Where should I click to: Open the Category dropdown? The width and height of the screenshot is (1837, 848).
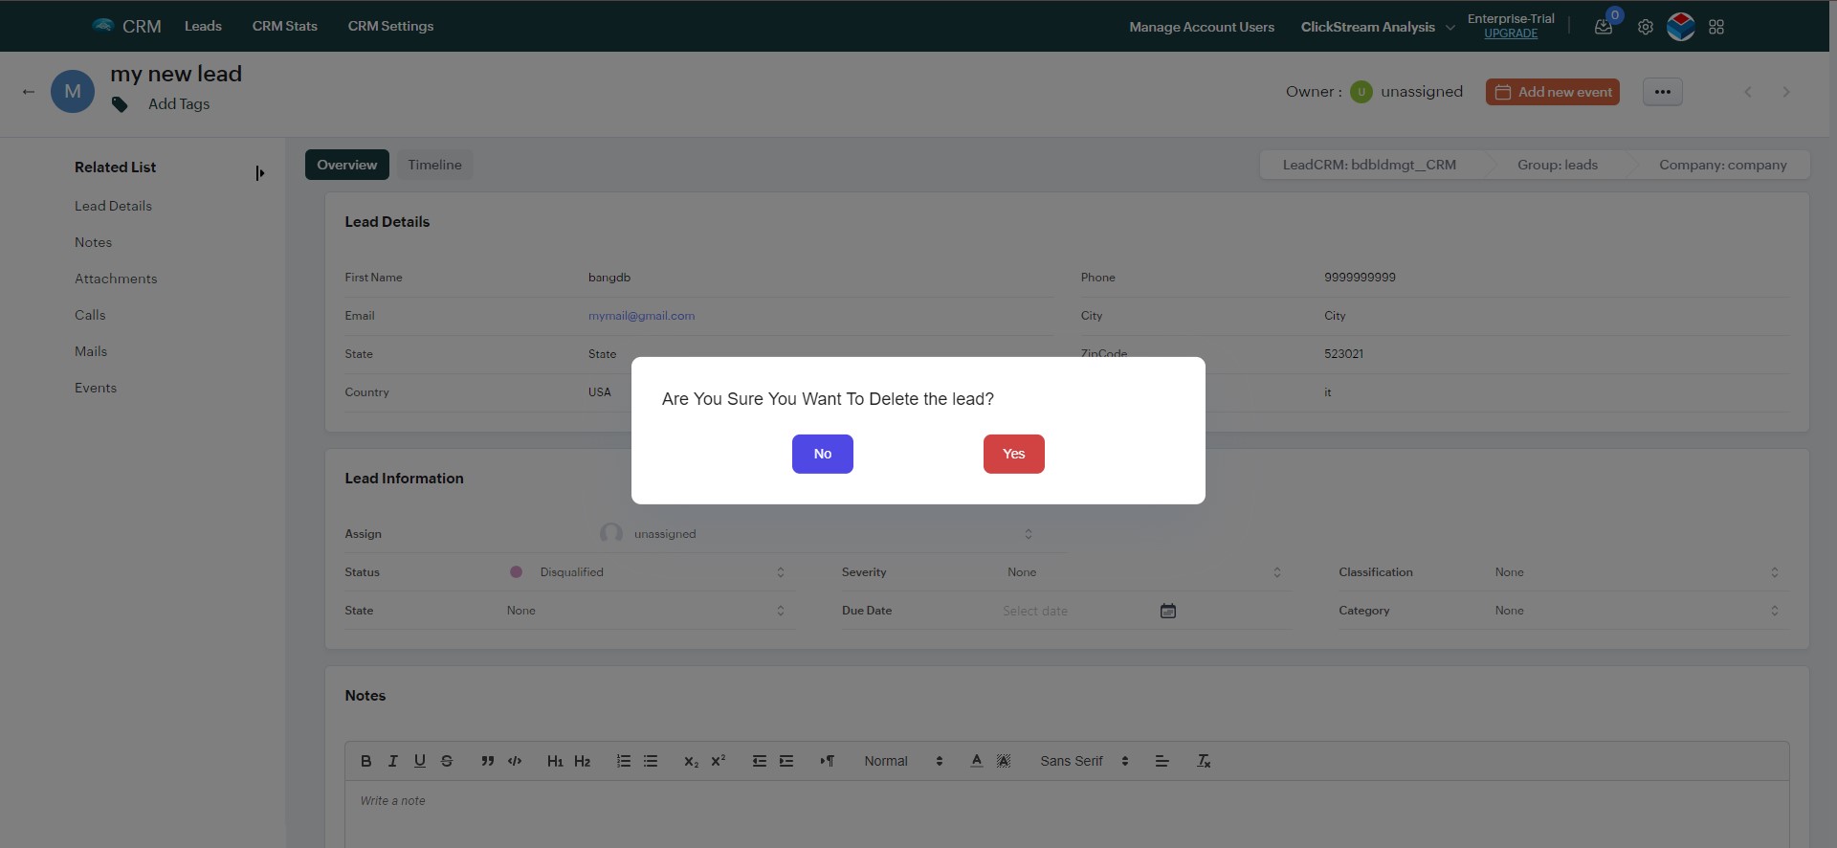[1636, 611]
